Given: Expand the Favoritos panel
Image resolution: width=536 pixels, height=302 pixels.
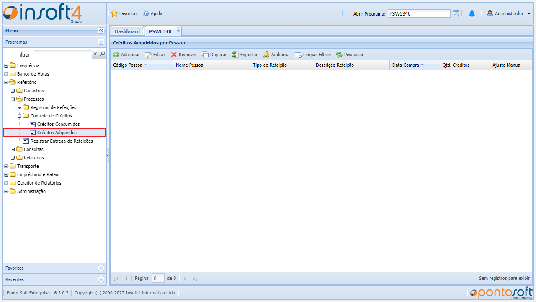Looking at the screenshot, I should tap(101, 268).
